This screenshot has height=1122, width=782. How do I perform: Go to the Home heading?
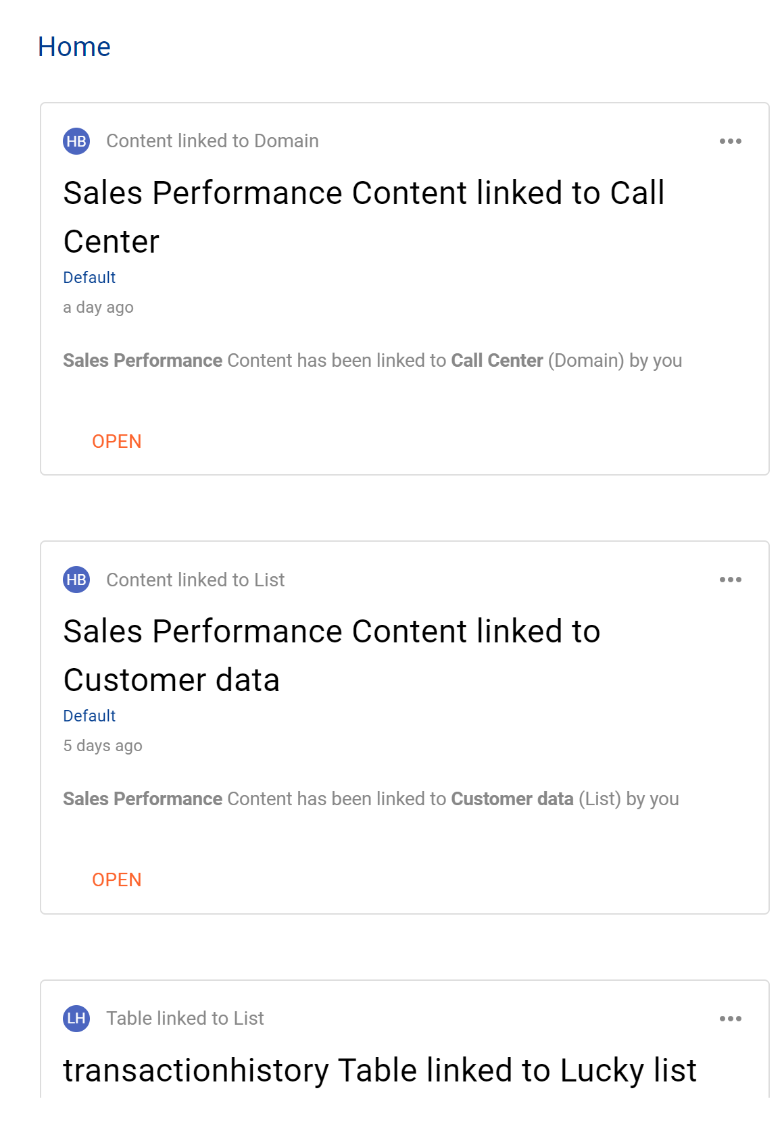point(74,47)
